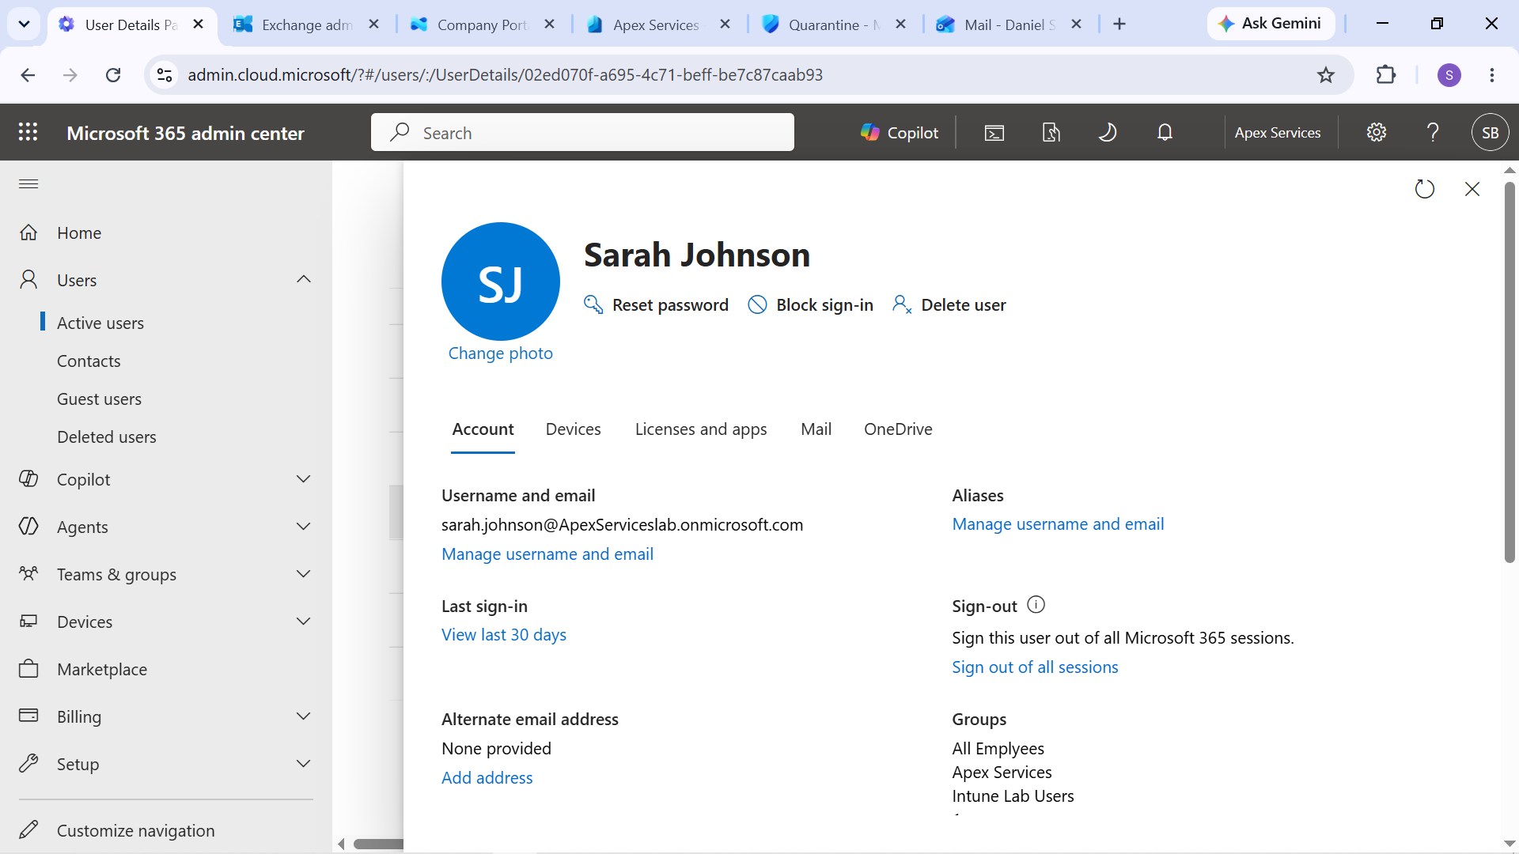Open SB account avatar menu
Image resolution: width=1519 pixels, height=854 pixels.
[x=1491, y=132]
